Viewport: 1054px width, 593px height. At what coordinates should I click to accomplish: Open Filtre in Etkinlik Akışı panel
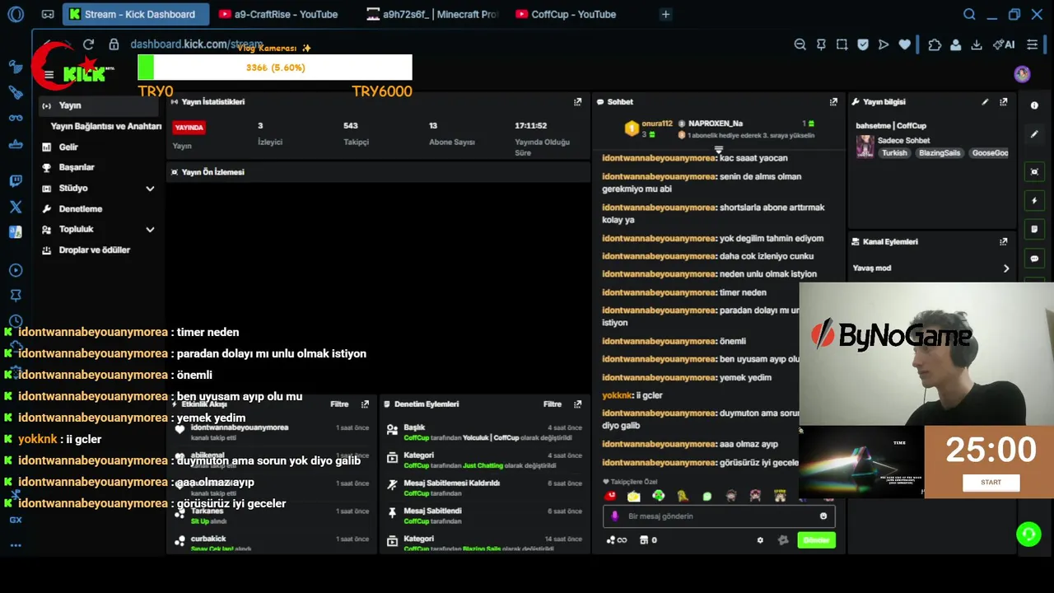tap(339, 404)
